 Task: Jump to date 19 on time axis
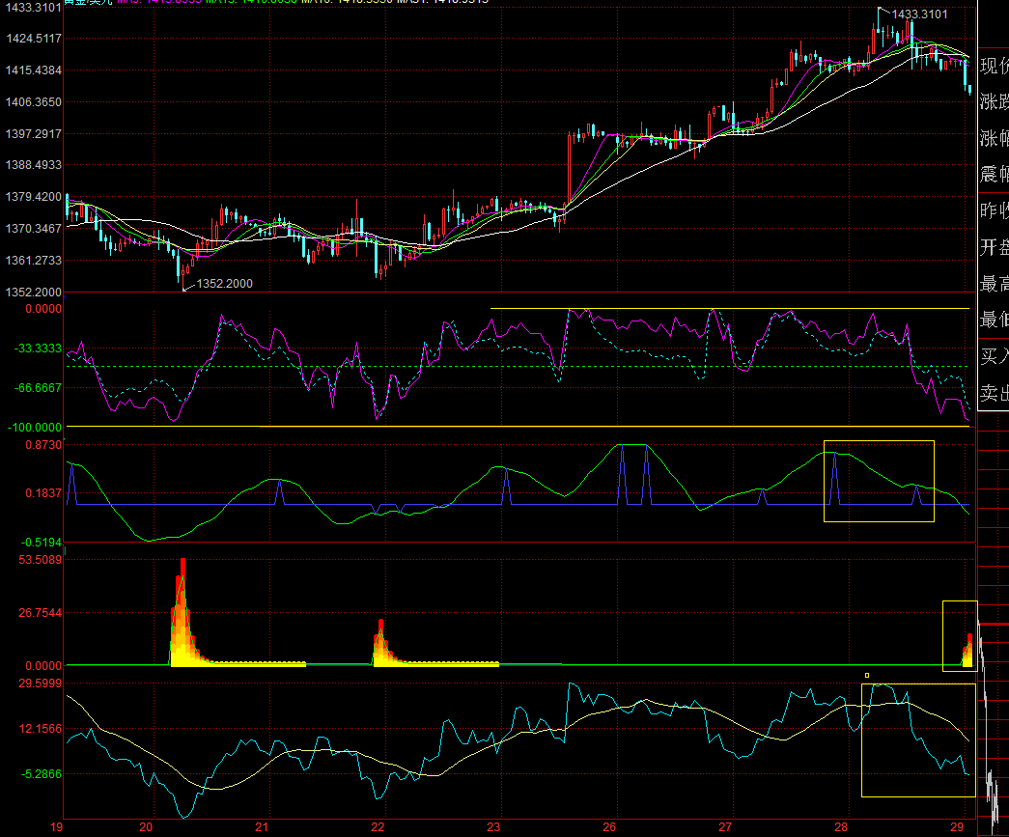pyautogui.click(x=57, y=827)
